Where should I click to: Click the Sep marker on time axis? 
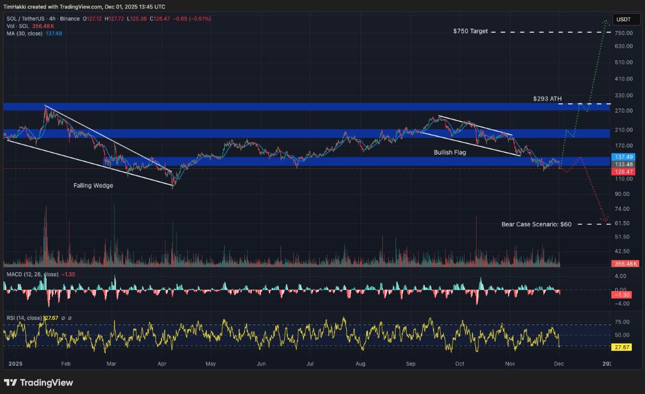pos(410,364)
